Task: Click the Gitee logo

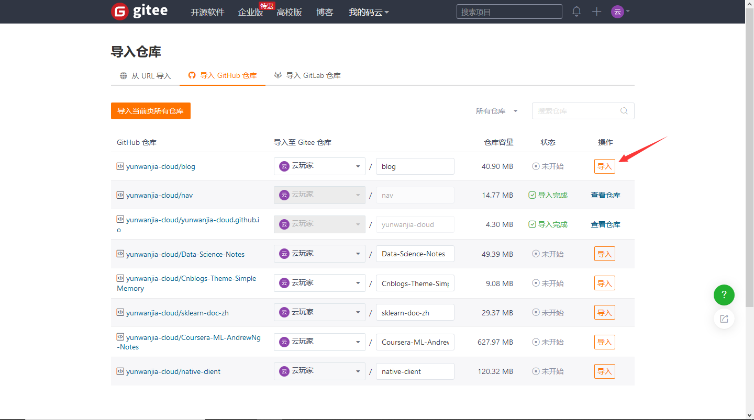Action: (139, 12)
